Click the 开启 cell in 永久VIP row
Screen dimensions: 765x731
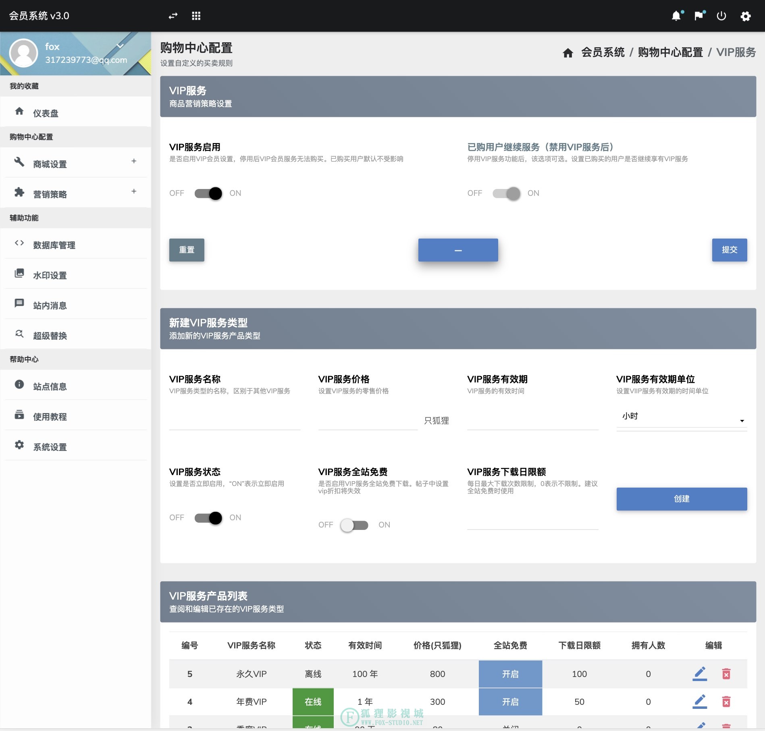(x=510, y=674)
